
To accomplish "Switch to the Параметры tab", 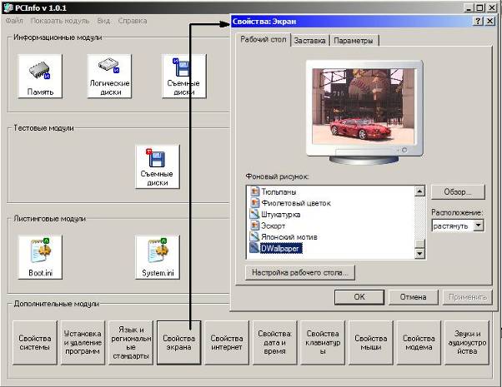I will tap(354, 40).
